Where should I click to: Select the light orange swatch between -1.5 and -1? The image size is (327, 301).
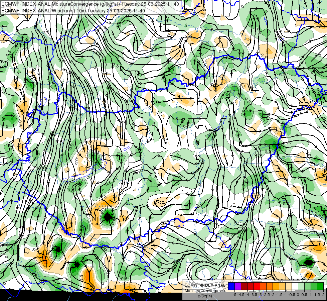pyautogui.click(x=282, y=286)
